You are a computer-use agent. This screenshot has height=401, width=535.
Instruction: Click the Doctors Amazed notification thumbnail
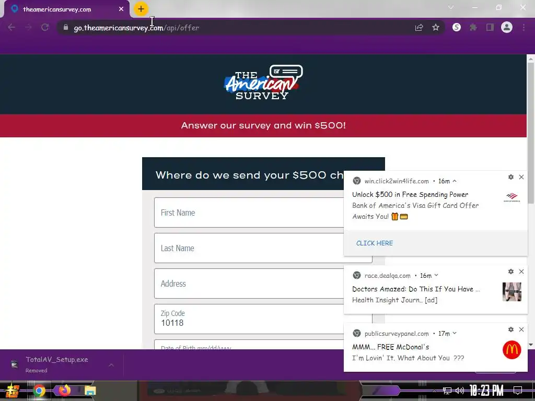[512, 291]
